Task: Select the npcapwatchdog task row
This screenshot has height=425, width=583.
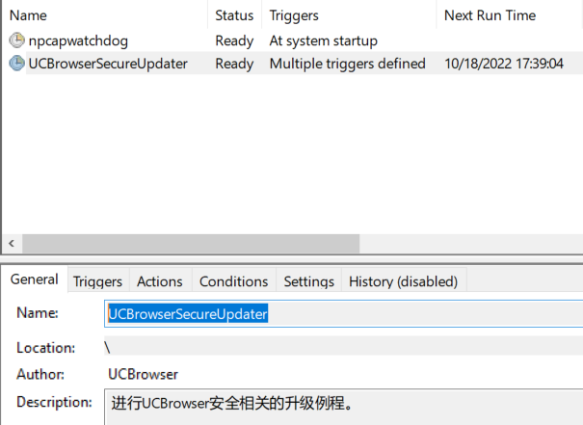Action: (292, 40)
